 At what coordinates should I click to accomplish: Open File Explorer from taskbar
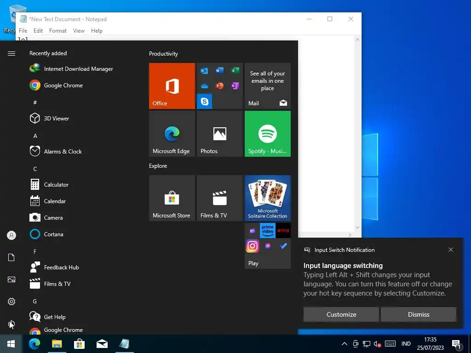click(57, 344)
